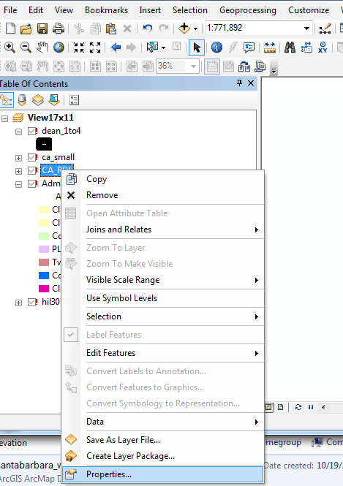Click the Paste clipboard icon
The image size is (343, 486).
tap(110, 29)
